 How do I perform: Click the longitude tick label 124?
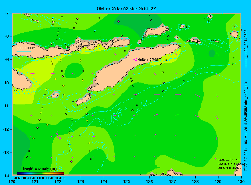[x=104, y=182]
